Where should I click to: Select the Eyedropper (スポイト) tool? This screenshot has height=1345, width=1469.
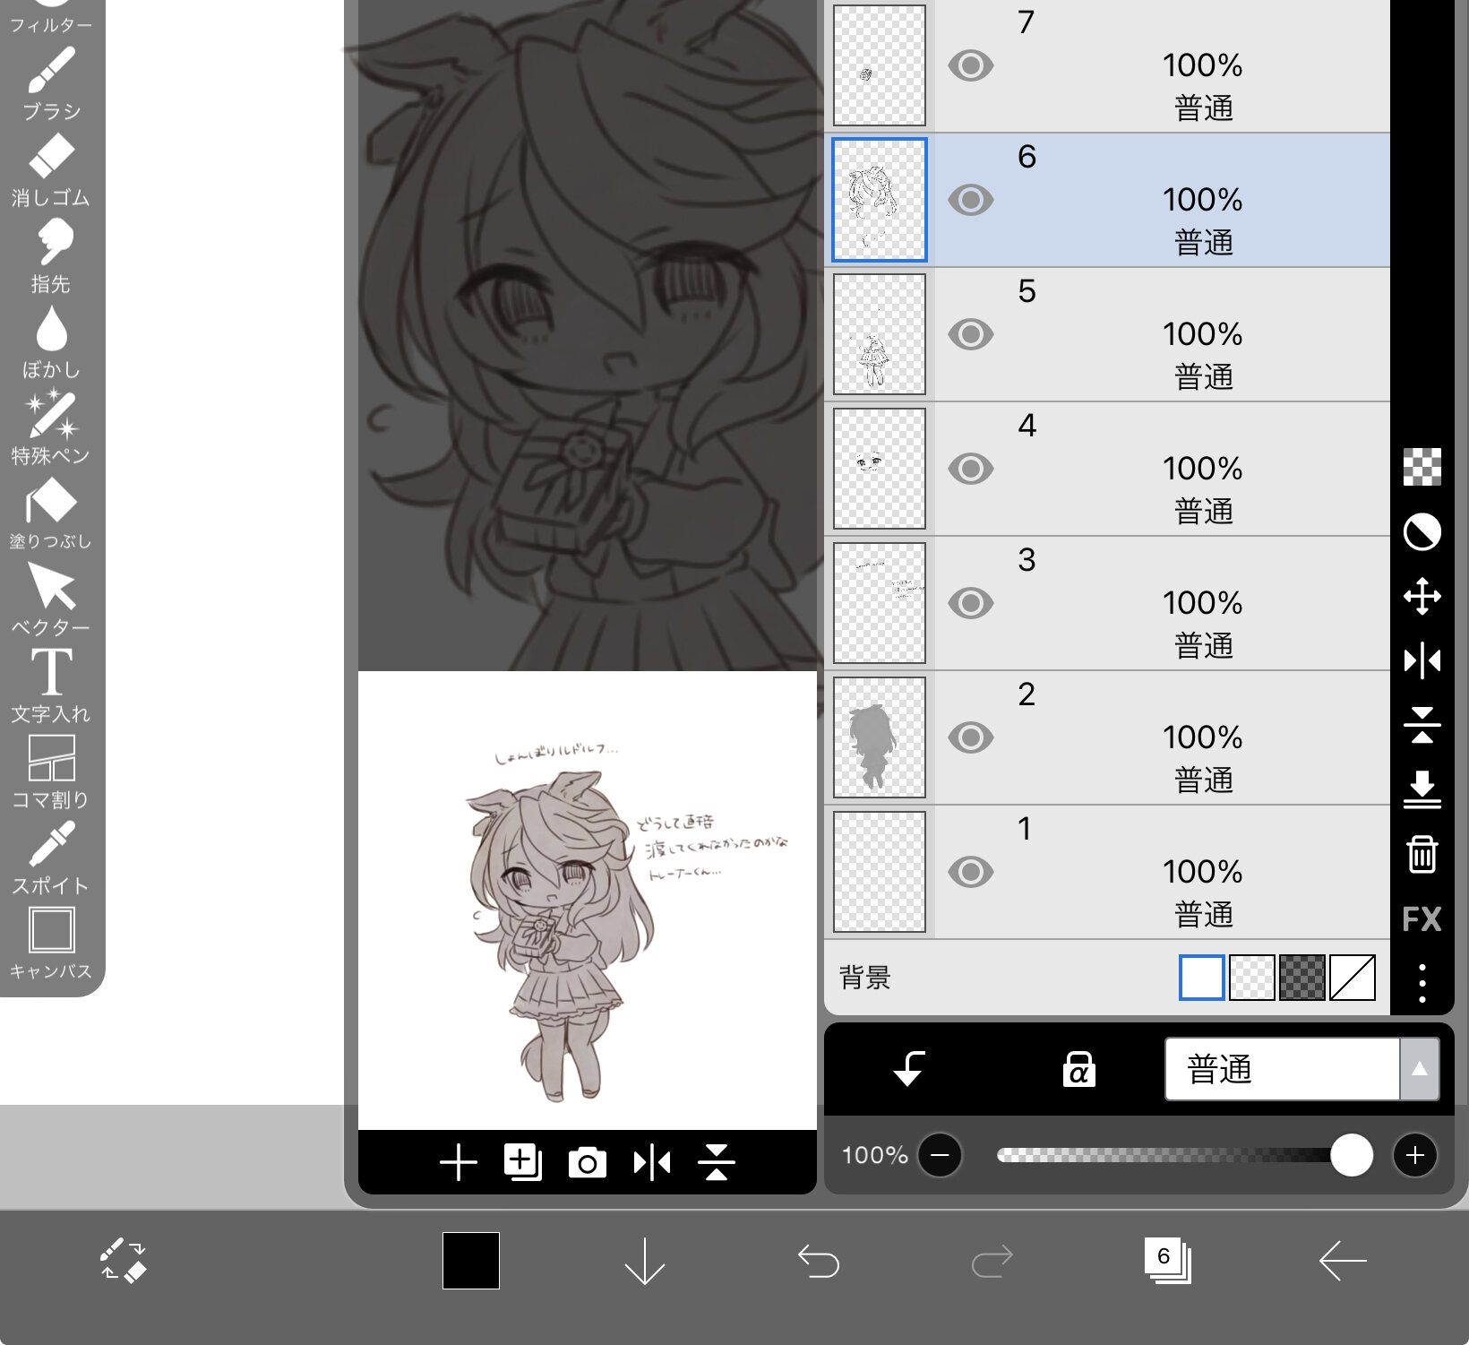tap(51, 858)
